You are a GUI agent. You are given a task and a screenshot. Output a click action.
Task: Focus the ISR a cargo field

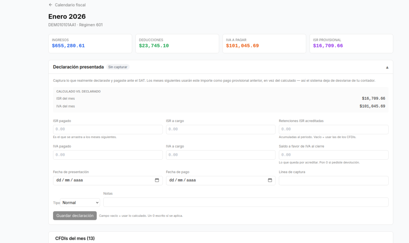pyautogui.click(x=220, y=129)
